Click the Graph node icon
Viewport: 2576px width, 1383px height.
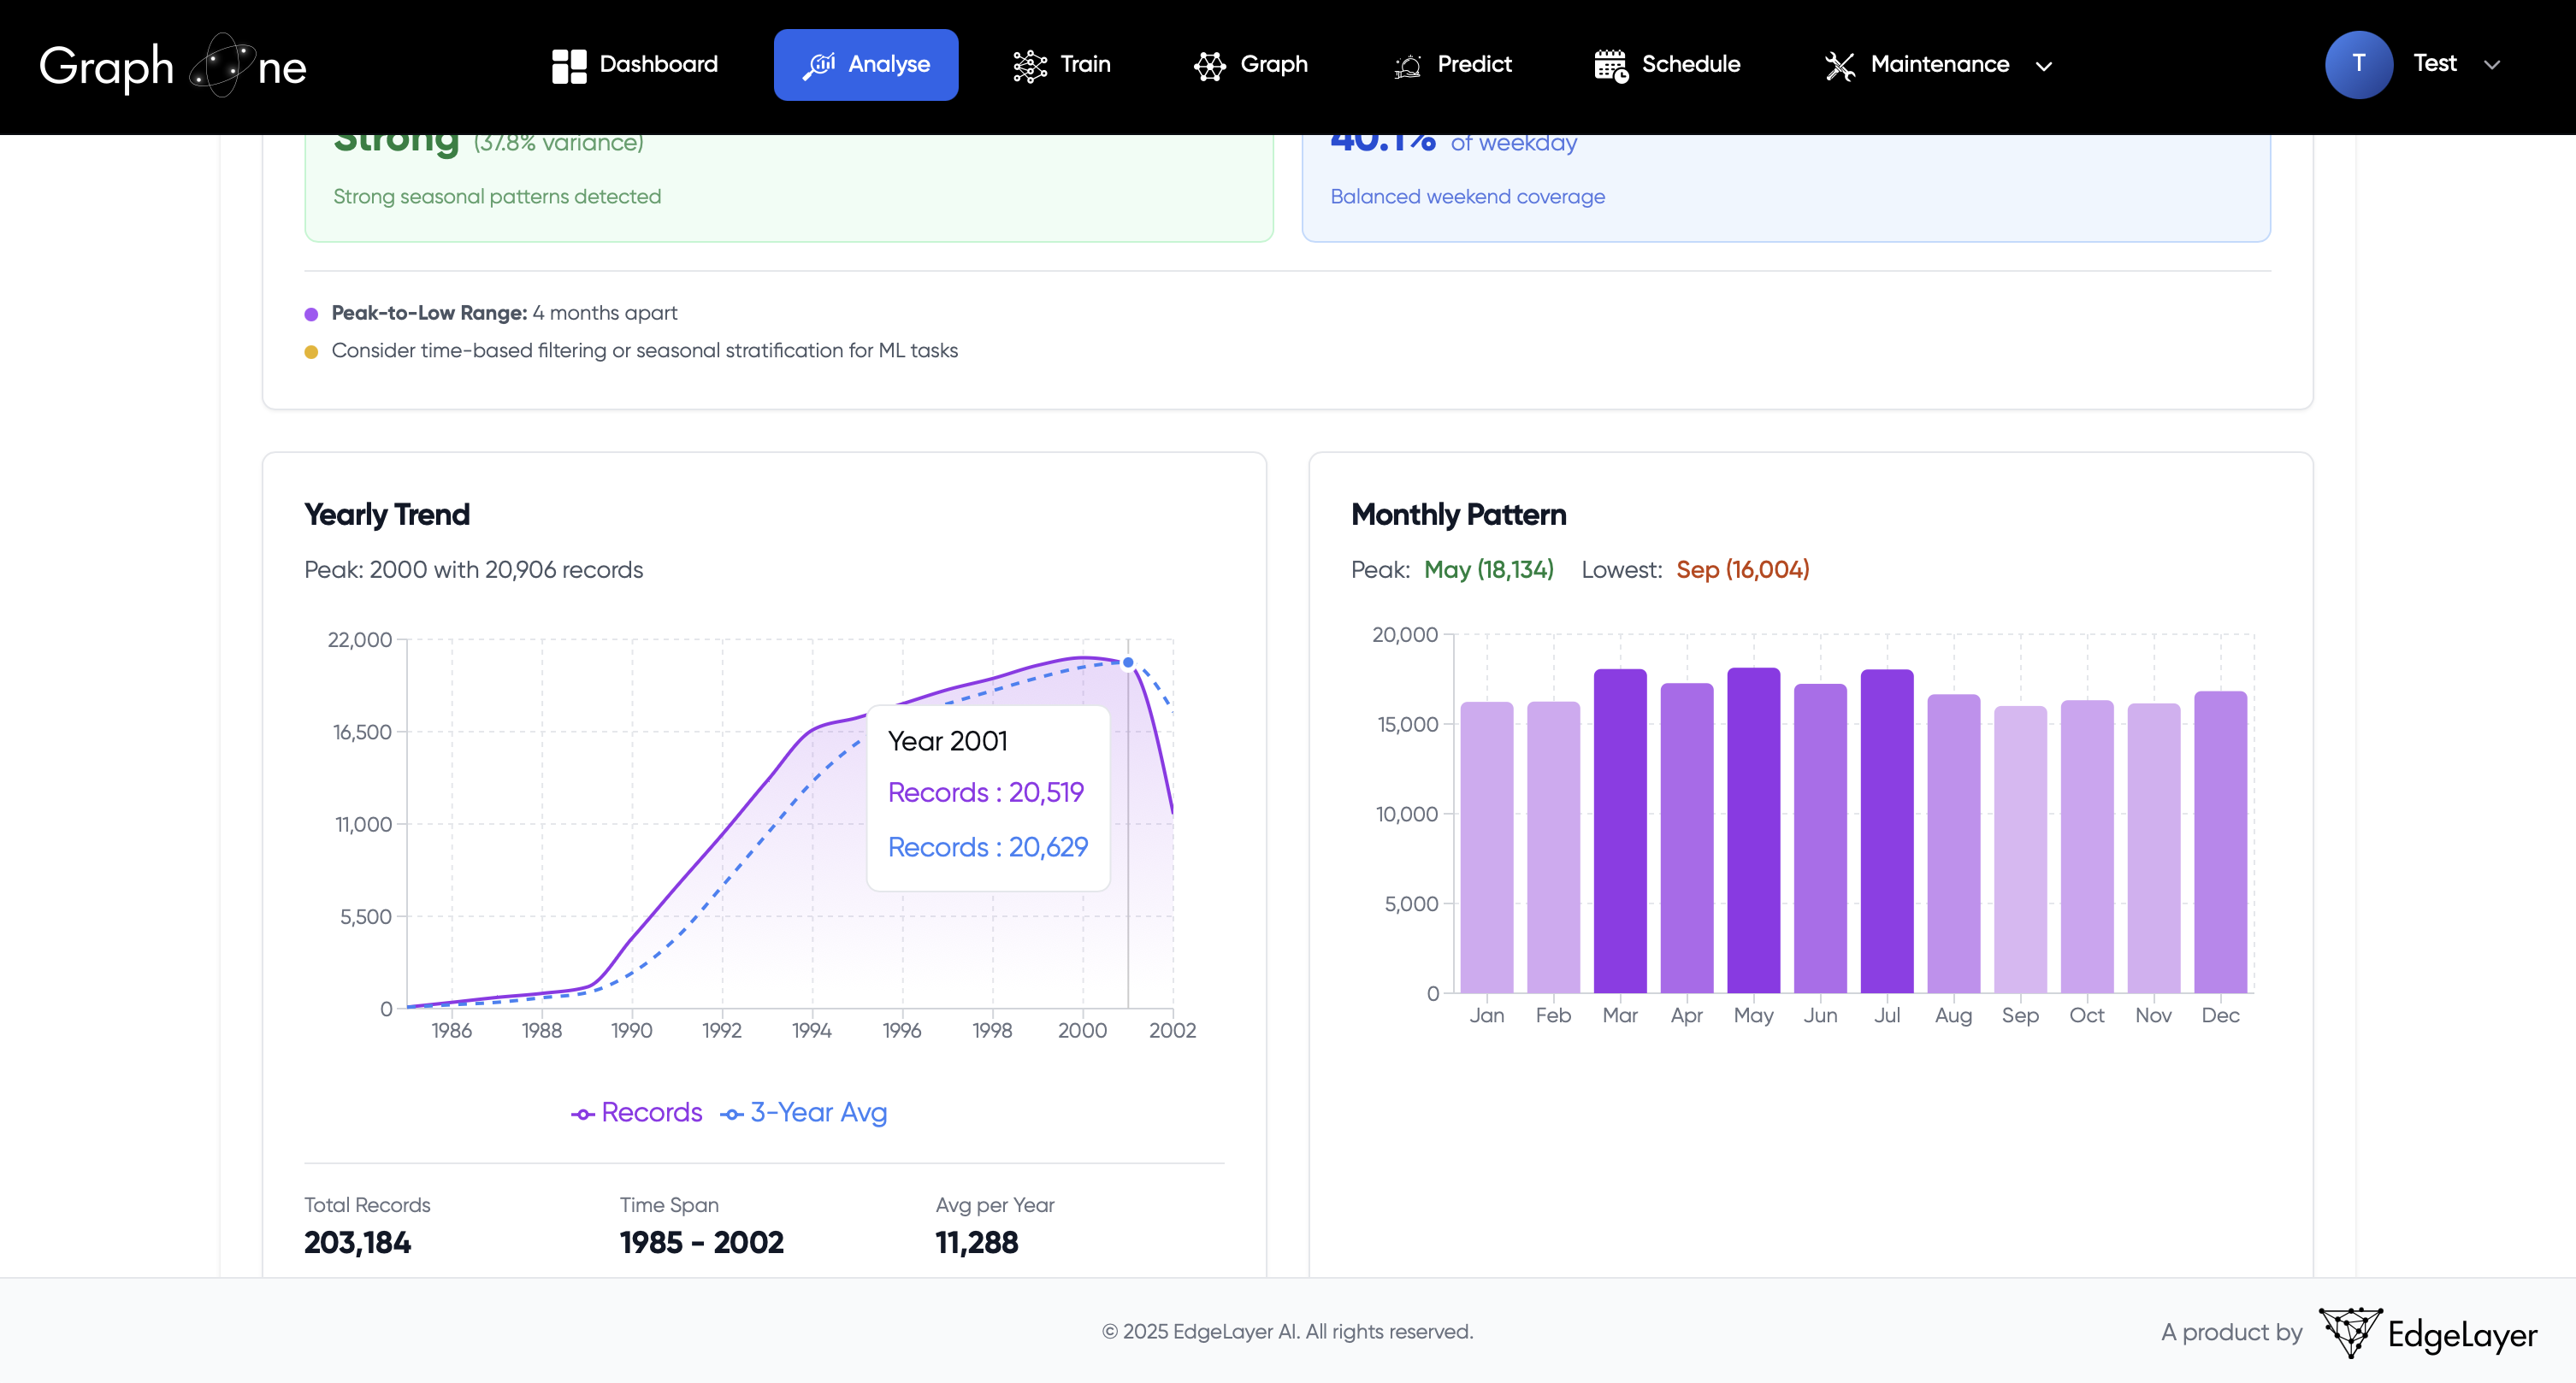[1209, 64]
